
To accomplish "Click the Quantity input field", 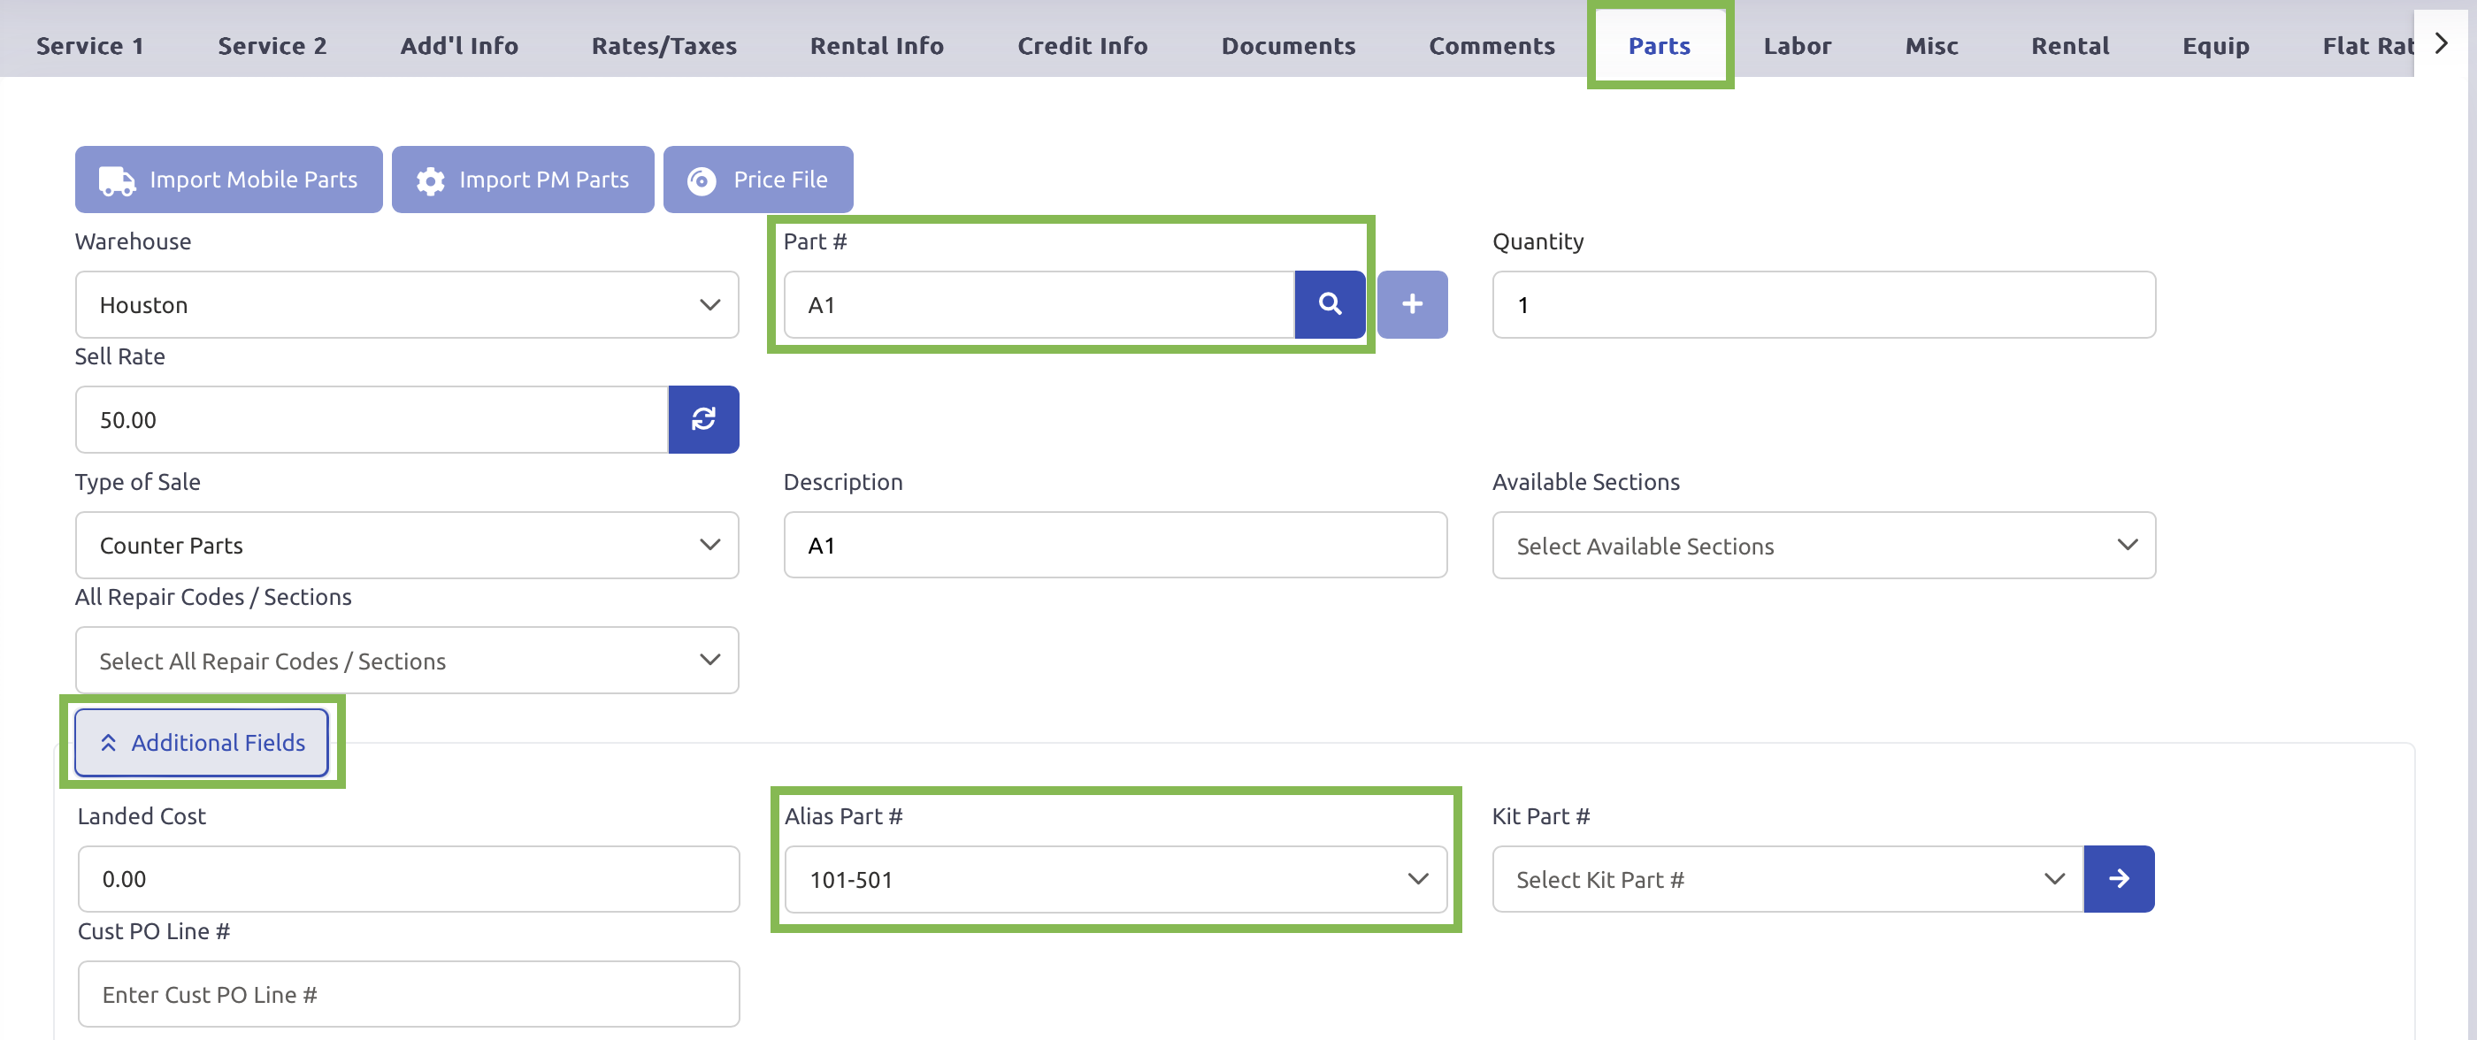I will point(1822,305).
